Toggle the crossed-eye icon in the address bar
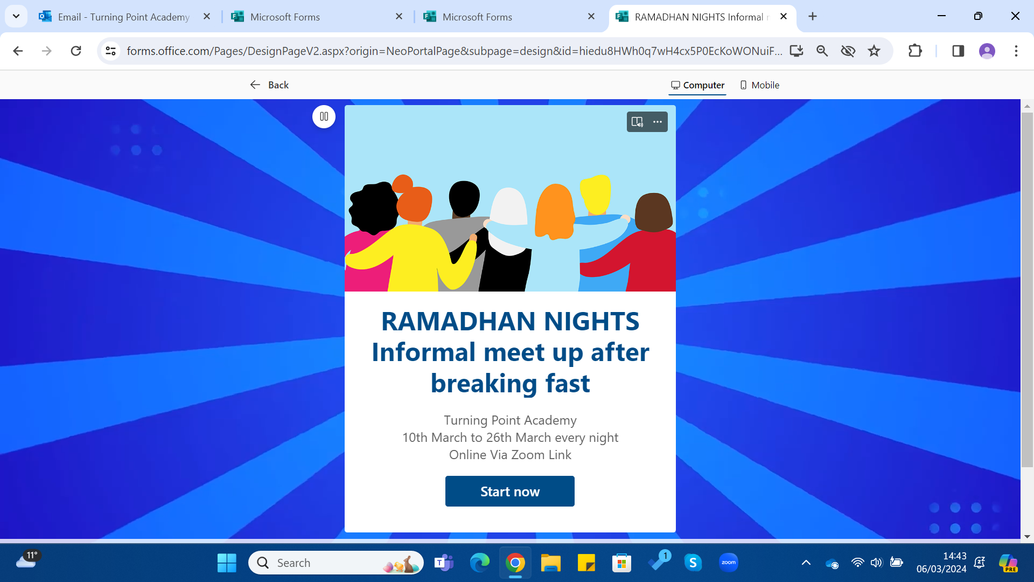Image resolution: width=1034 pixels, height=582 pixels. tap(848, 51)
